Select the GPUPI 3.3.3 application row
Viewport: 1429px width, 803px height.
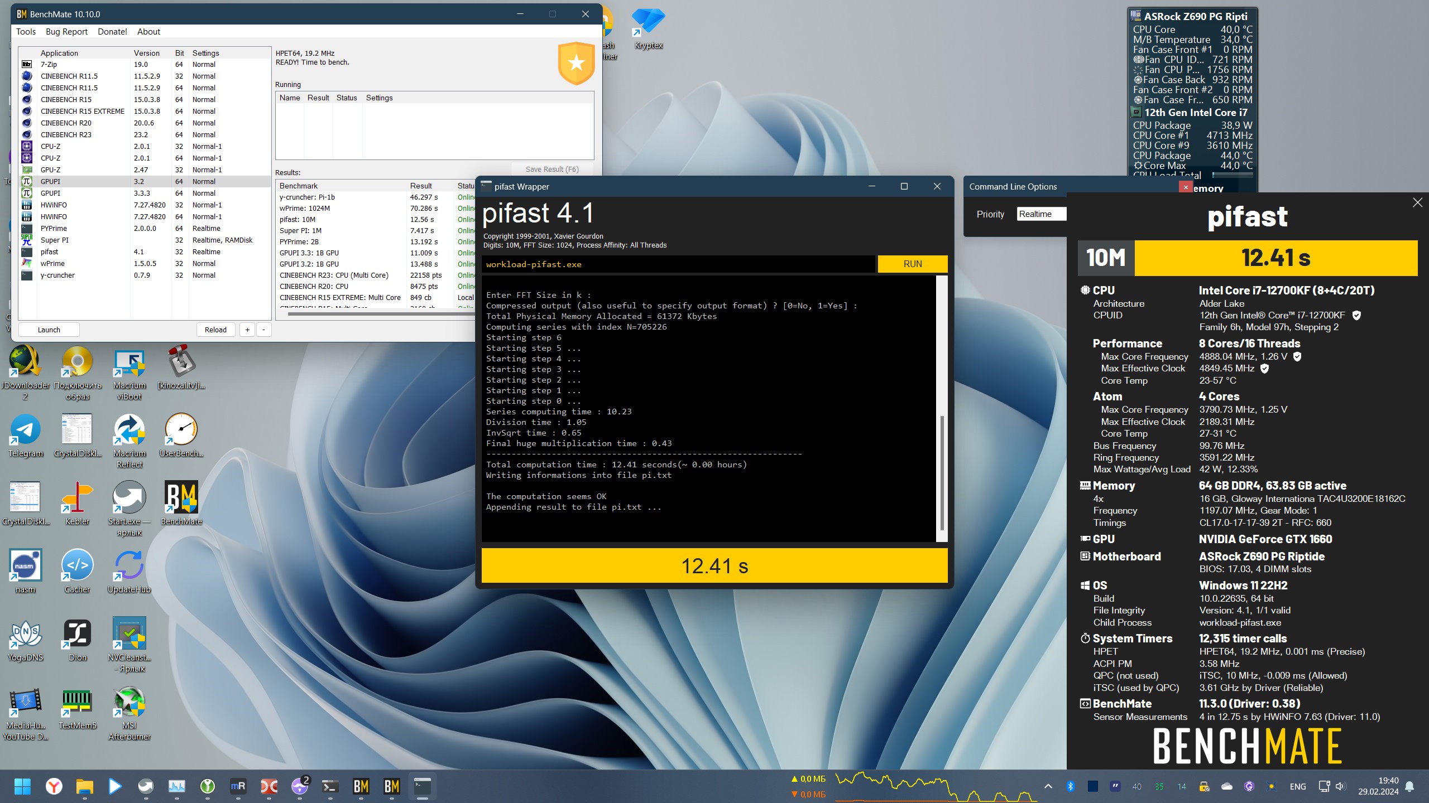coord(144,193)
